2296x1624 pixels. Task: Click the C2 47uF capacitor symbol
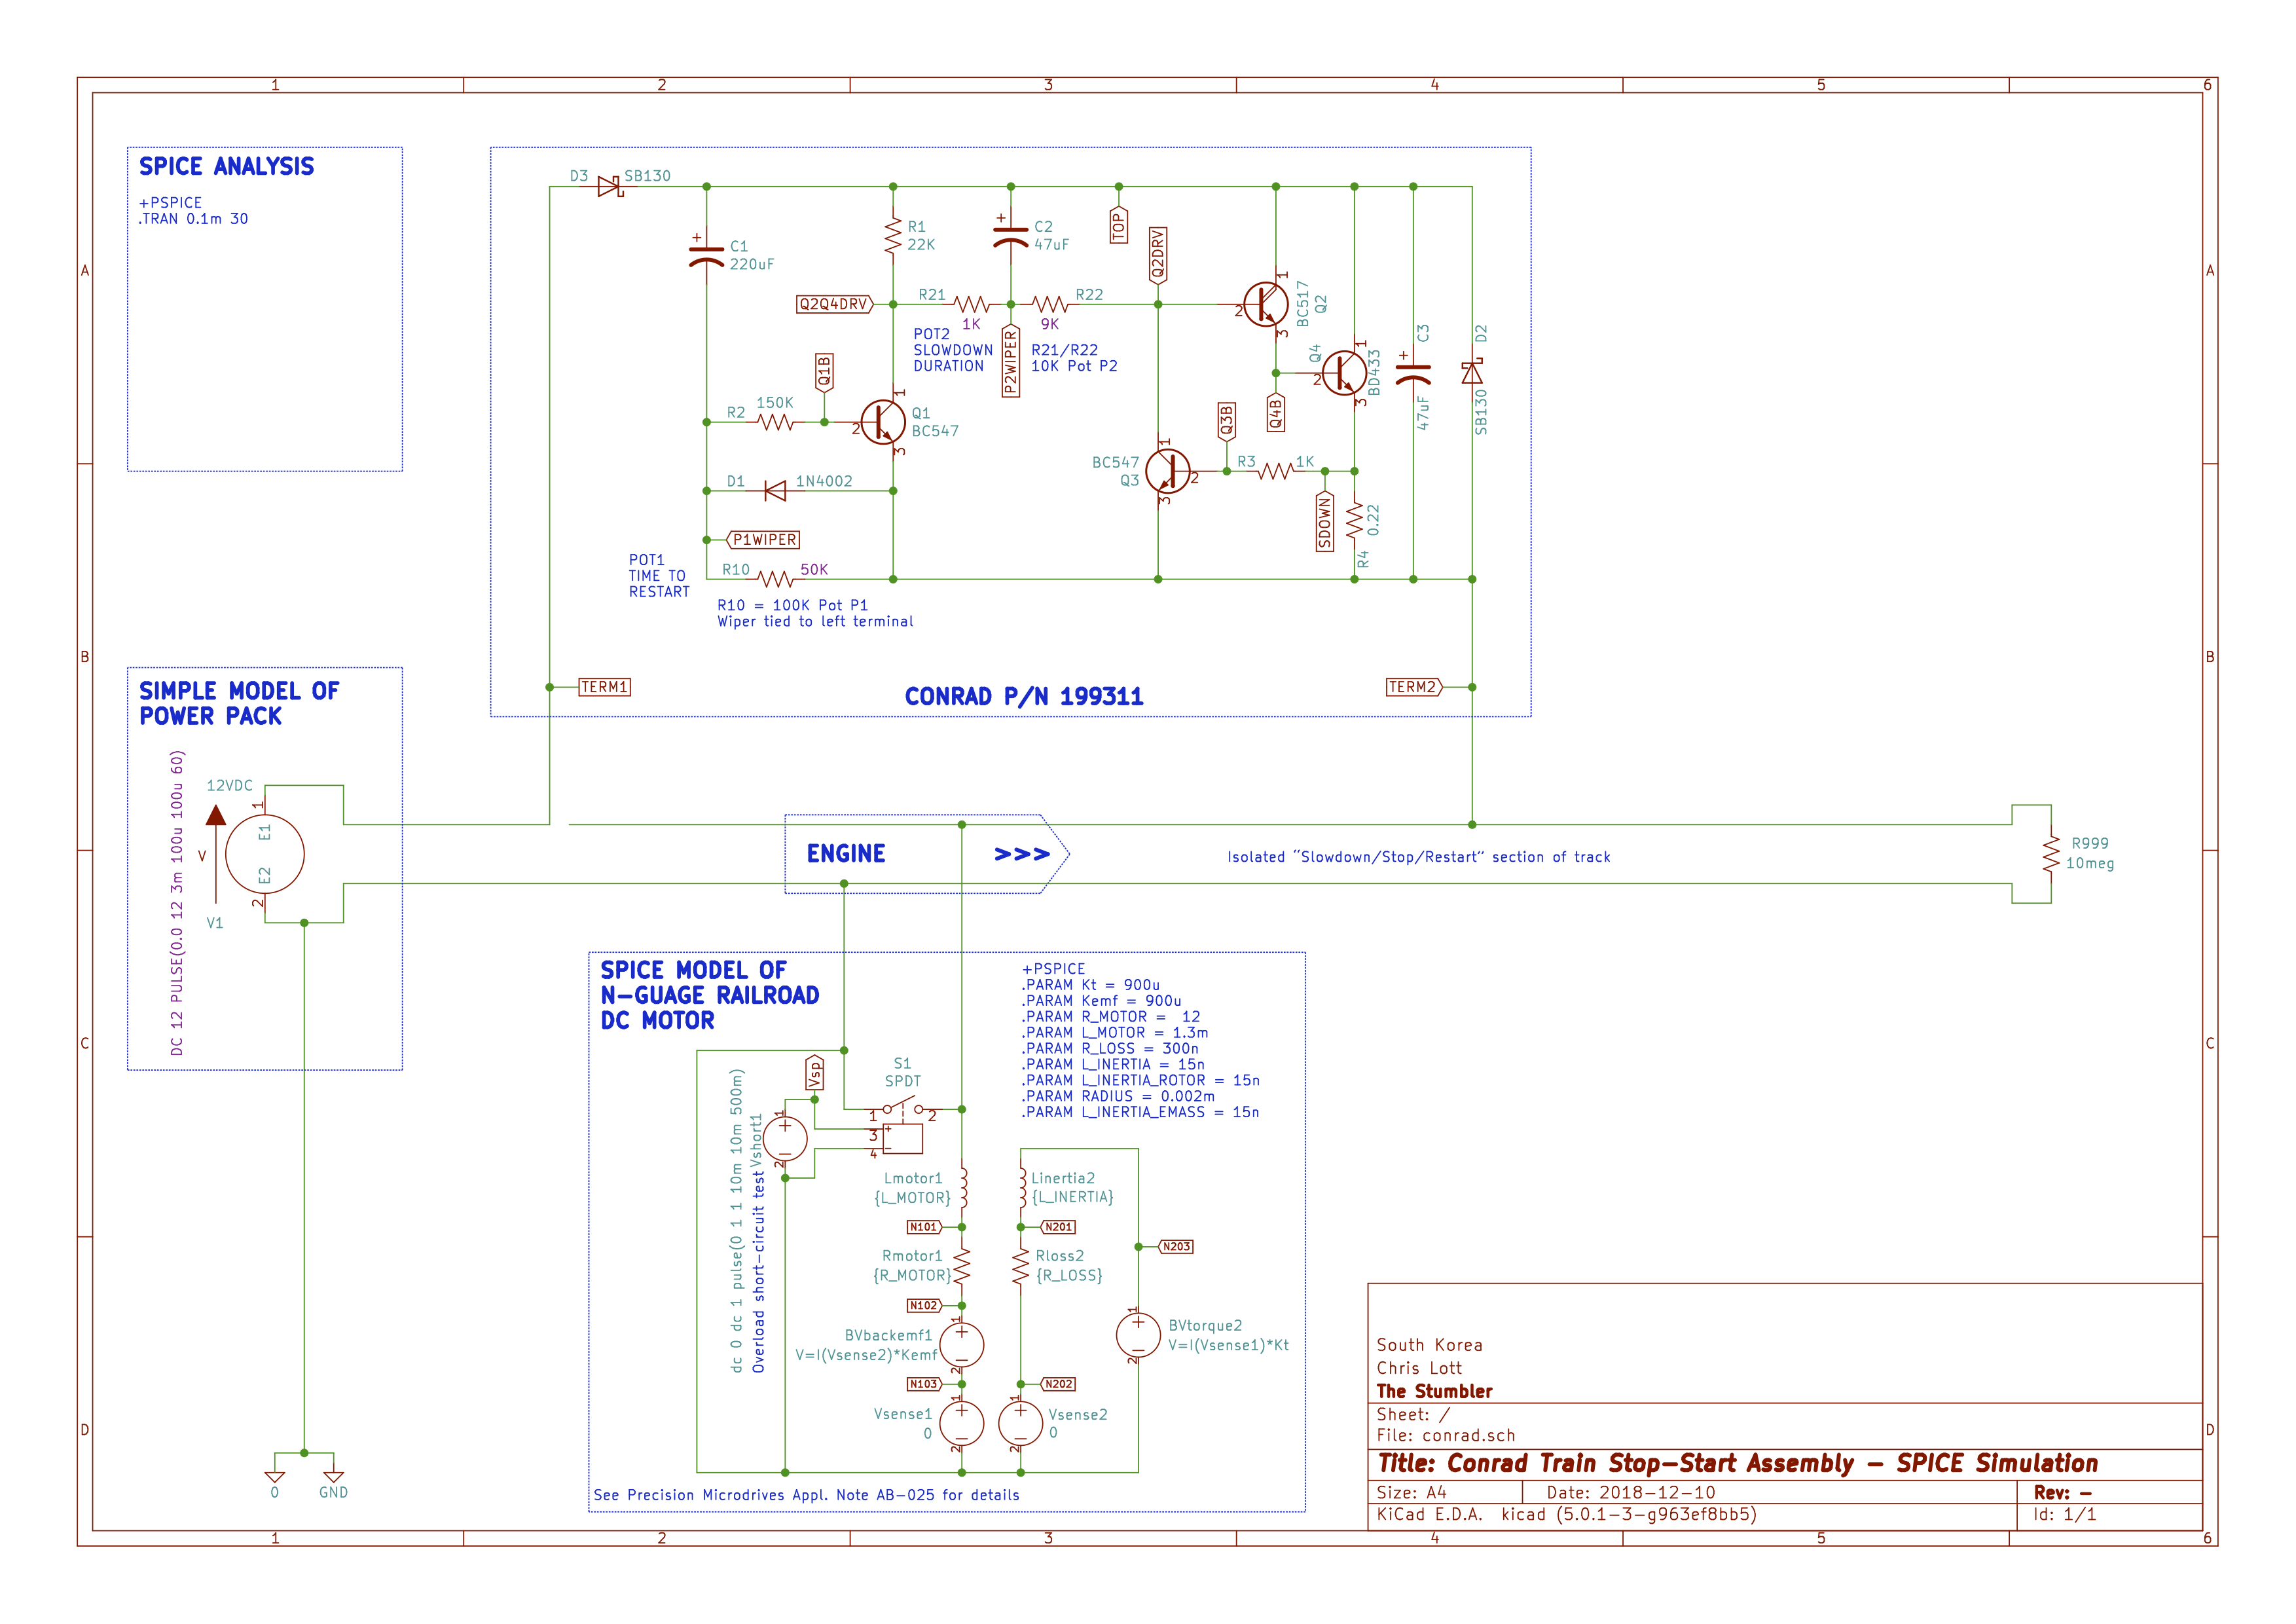click(x=1010, y=236)
